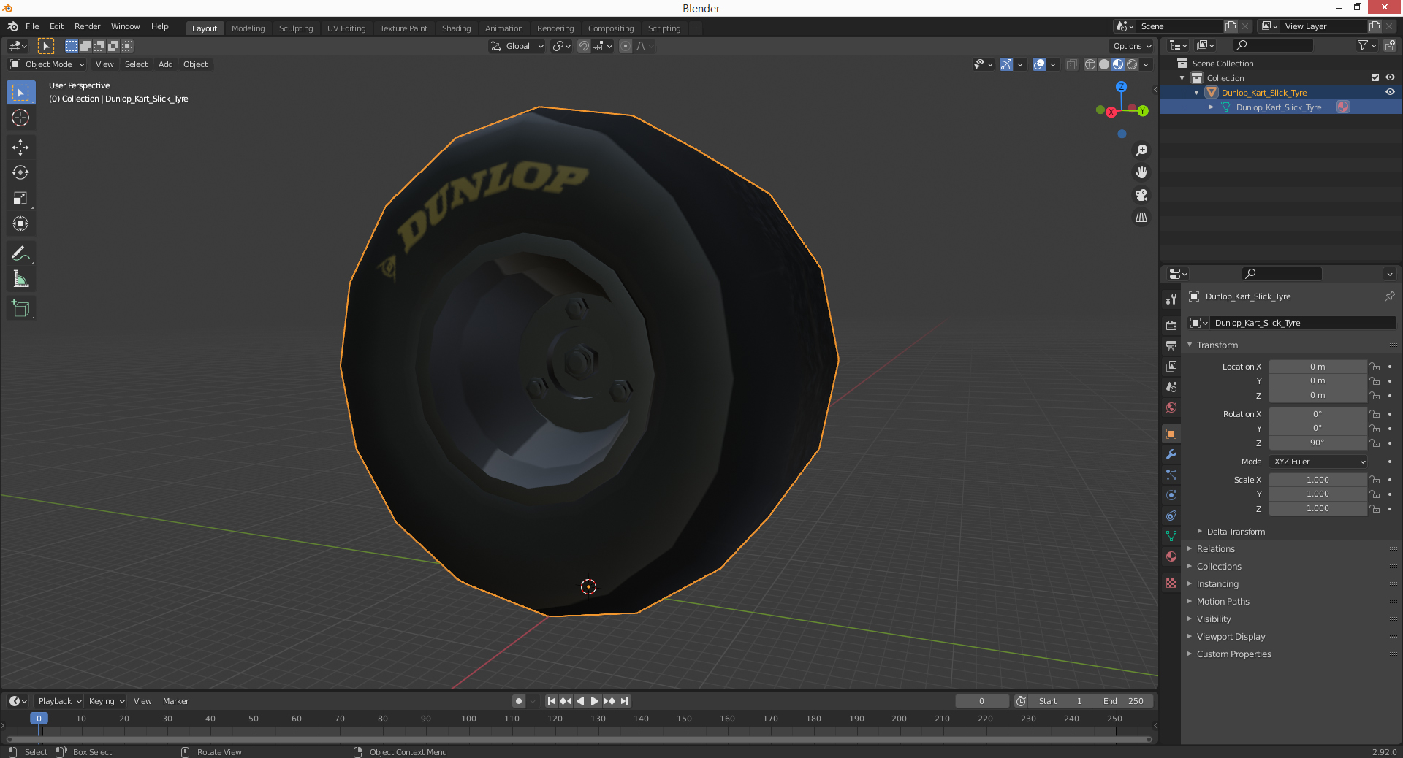Click viewport View menu button
The width and height of the screenshot is (1403, 758).
click(104, 64)
